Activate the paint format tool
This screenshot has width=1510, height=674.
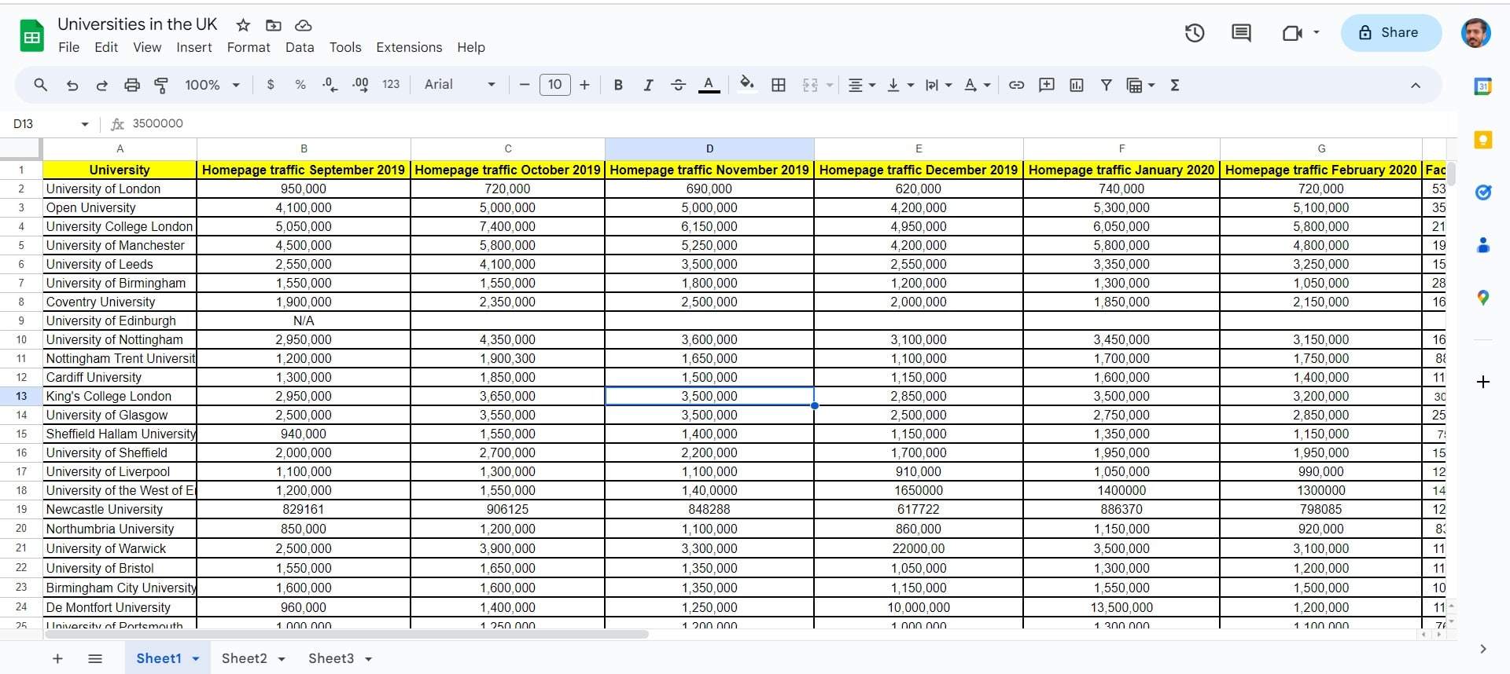[x=161, y=85]
